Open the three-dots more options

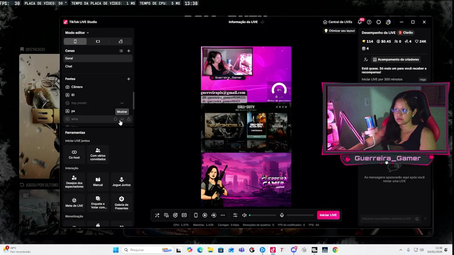click(223, 215)
